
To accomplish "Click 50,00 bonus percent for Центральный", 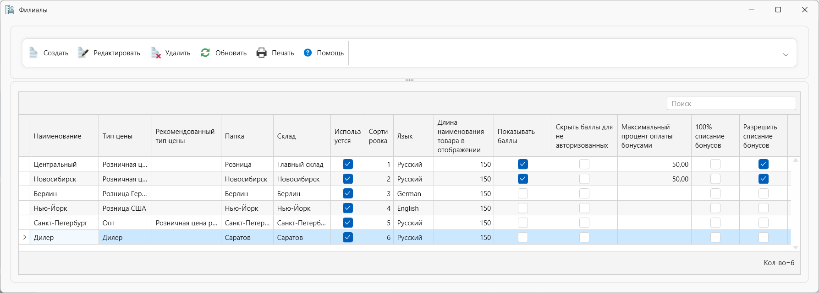I will pos(654,164).
